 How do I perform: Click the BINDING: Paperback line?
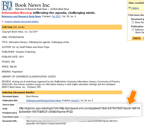(x=12, y=72)
